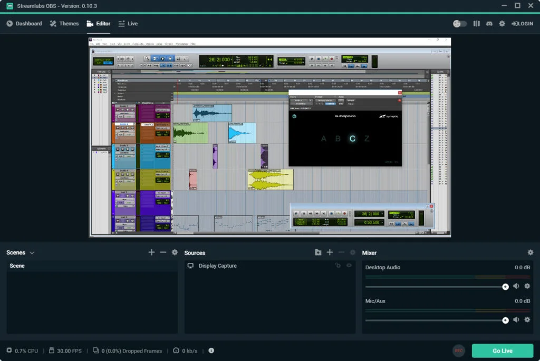The height and width of the screenshot is (361, 540).
Task: Open scene transitions gear in Scenes
Action: pyautogui.click(x=175, y=252)
